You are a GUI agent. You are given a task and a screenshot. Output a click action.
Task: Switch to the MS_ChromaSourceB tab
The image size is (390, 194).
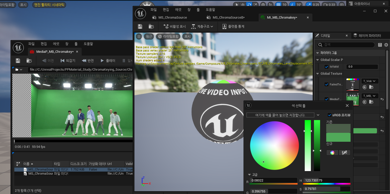[229, 17]
